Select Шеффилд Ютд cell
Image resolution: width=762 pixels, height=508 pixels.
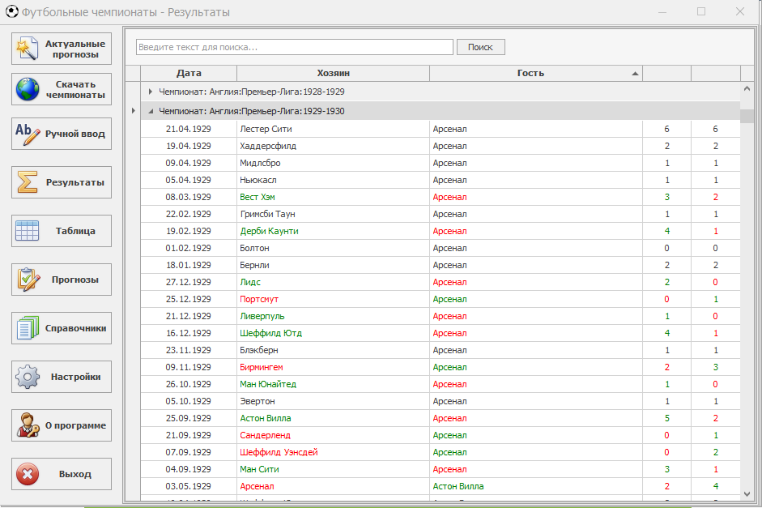click(334, 333)
